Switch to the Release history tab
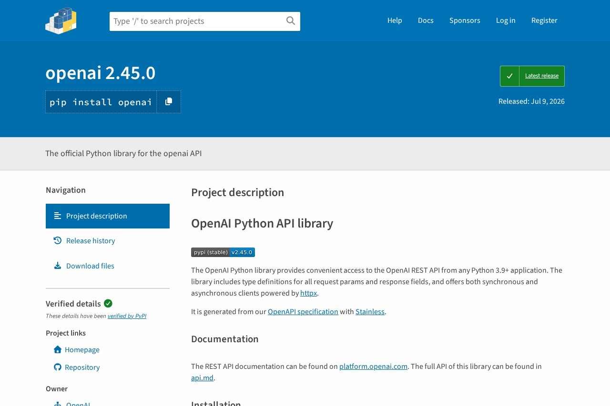Viewport: 610px width, 406px height. point(108,241)
